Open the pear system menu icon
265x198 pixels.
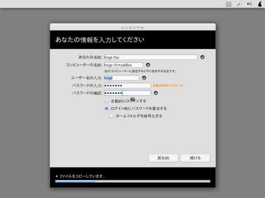260,4
